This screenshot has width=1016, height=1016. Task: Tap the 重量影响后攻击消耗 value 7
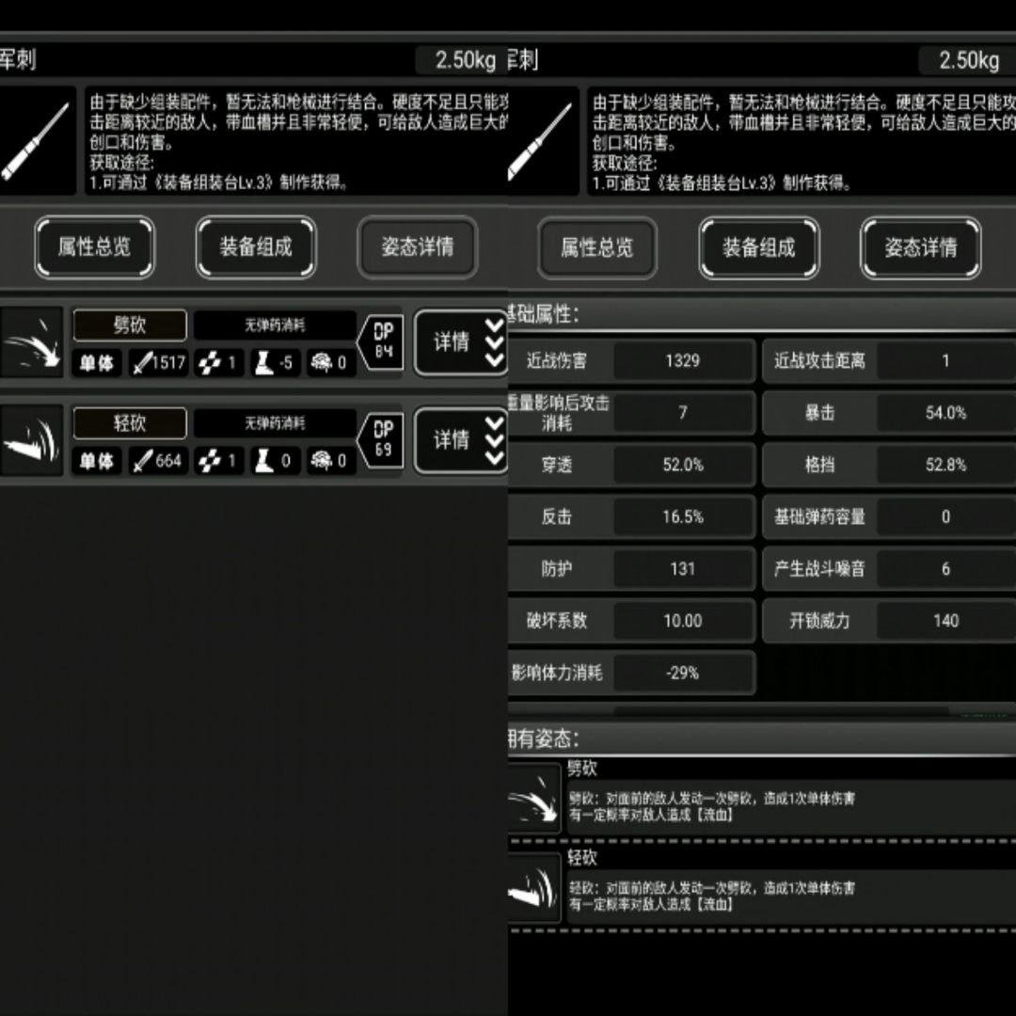pyautogui.click(x=682, y=413)
